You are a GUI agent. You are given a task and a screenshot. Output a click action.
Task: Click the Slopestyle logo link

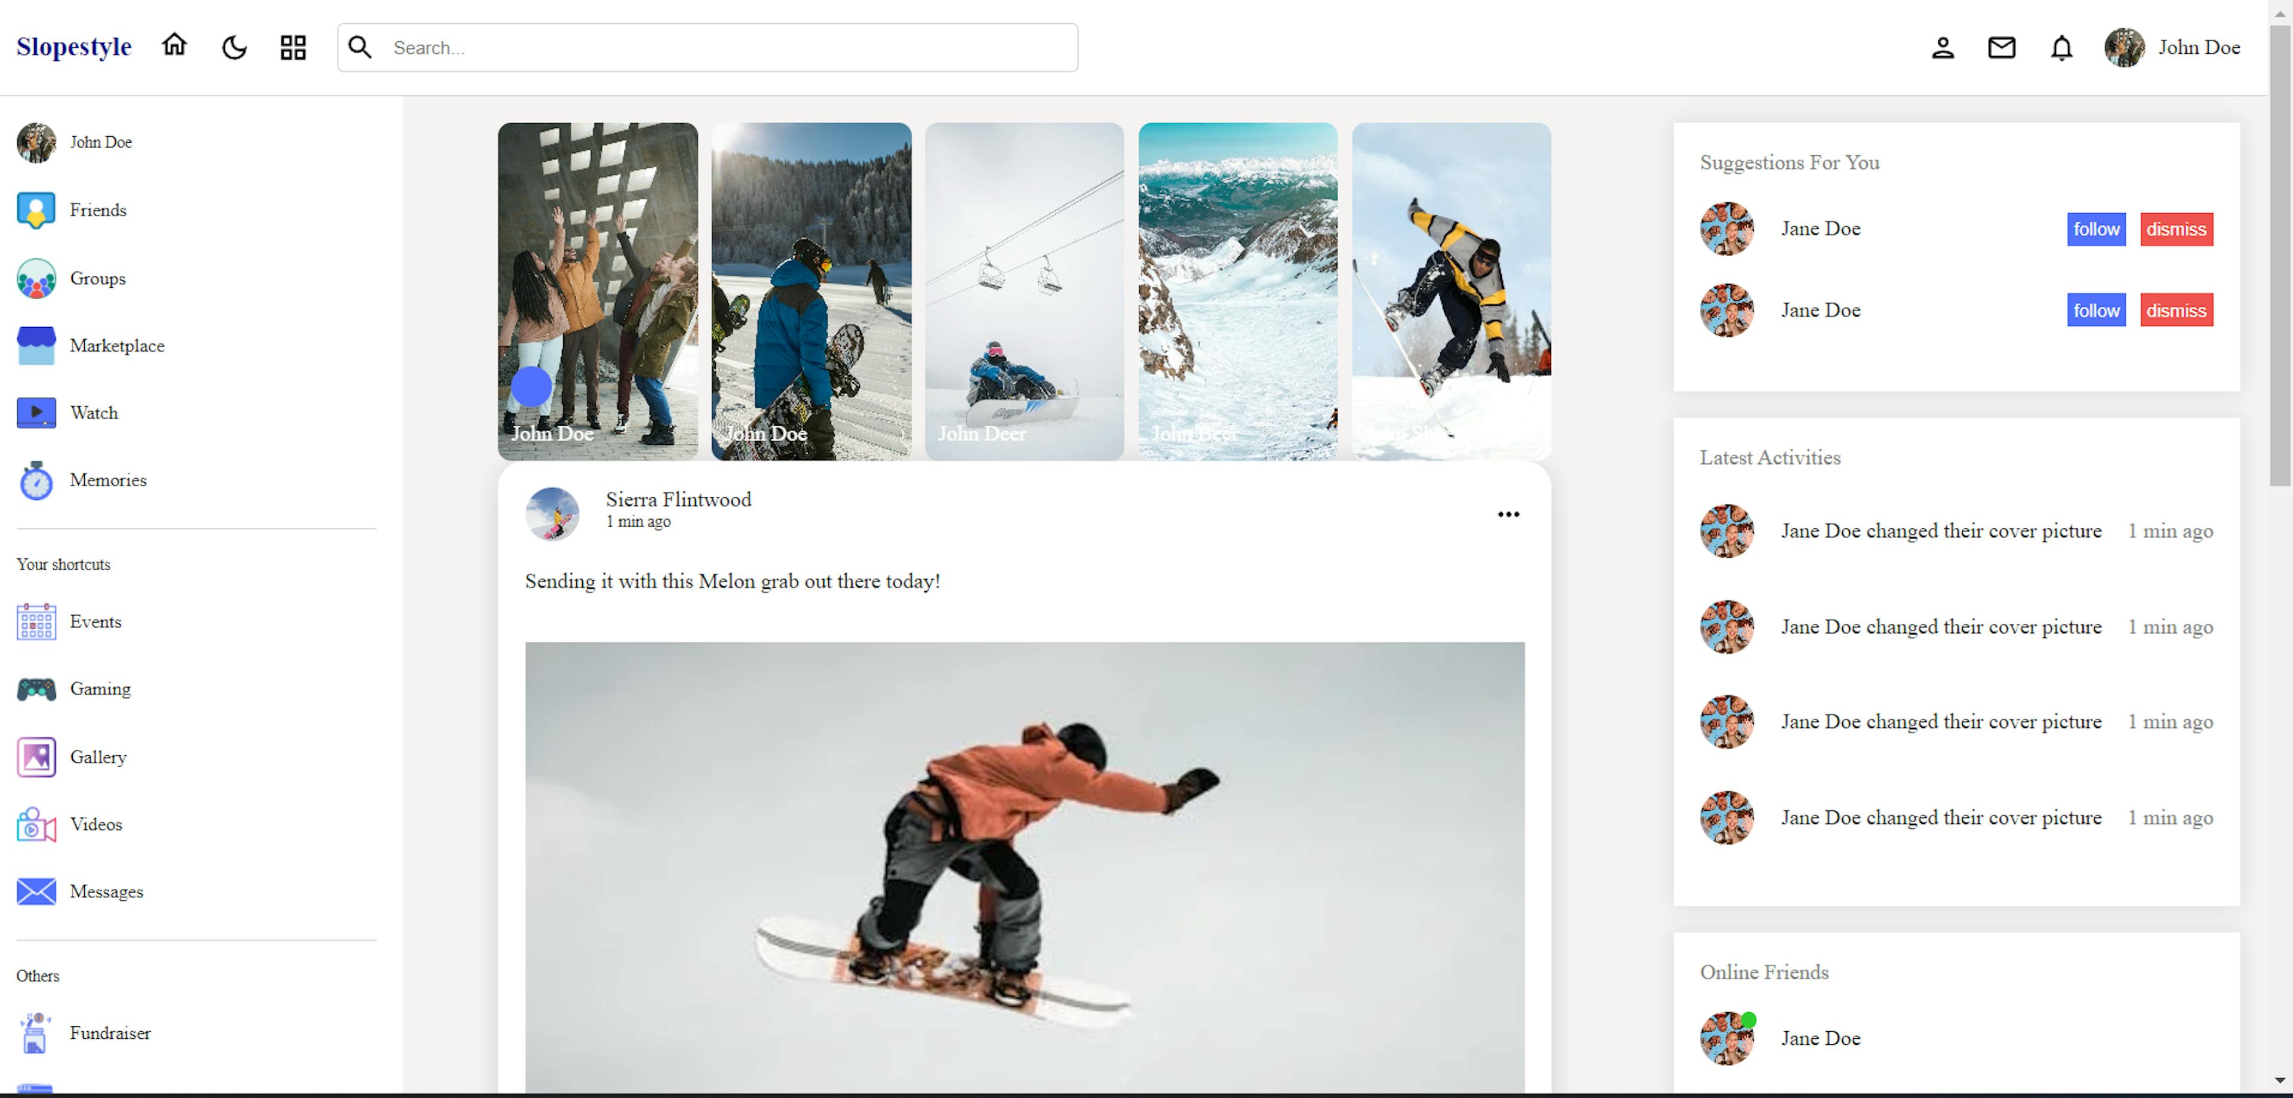click(74, 46)
